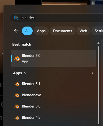Click the Blender 5.0 app icon
Screen dimensions: 103x126
tap(17, 59)
